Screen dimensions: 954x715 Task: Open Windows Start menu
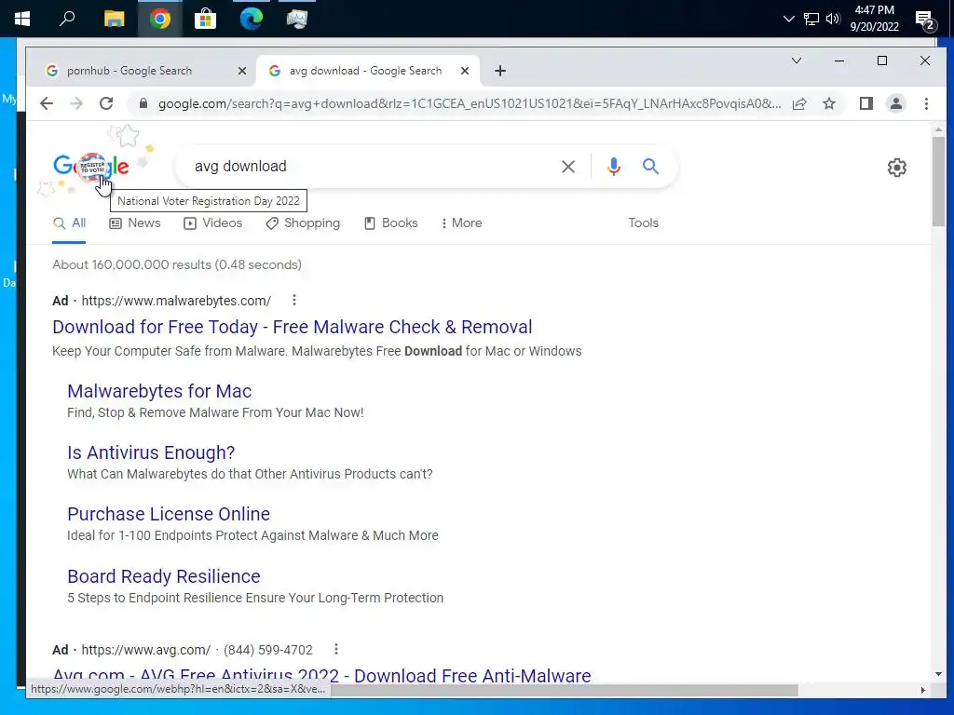coord(22,19)
